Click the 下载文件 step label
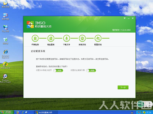Image resolution: width=153 pixels, height=114 pixels. pos(67,45)
